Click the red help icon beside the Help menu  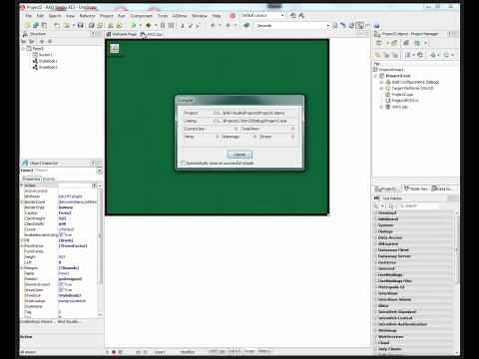pyautogui.click(x=233, y=16)
